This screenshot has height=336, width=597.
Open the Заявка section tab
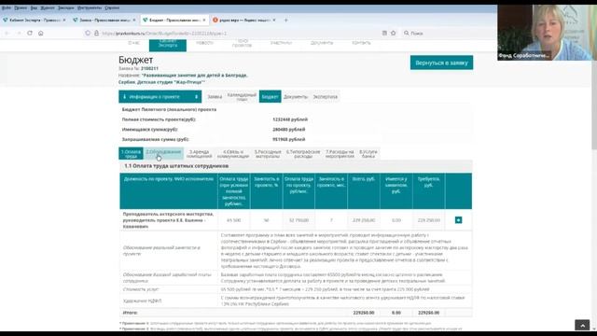pyautogui.click(x=215, y=97)
